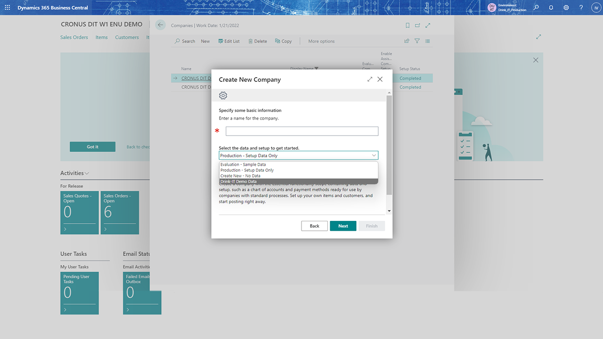Click the Next button in wizard
603x339 pixels.
pyautogui.click(x=343, y=226)
